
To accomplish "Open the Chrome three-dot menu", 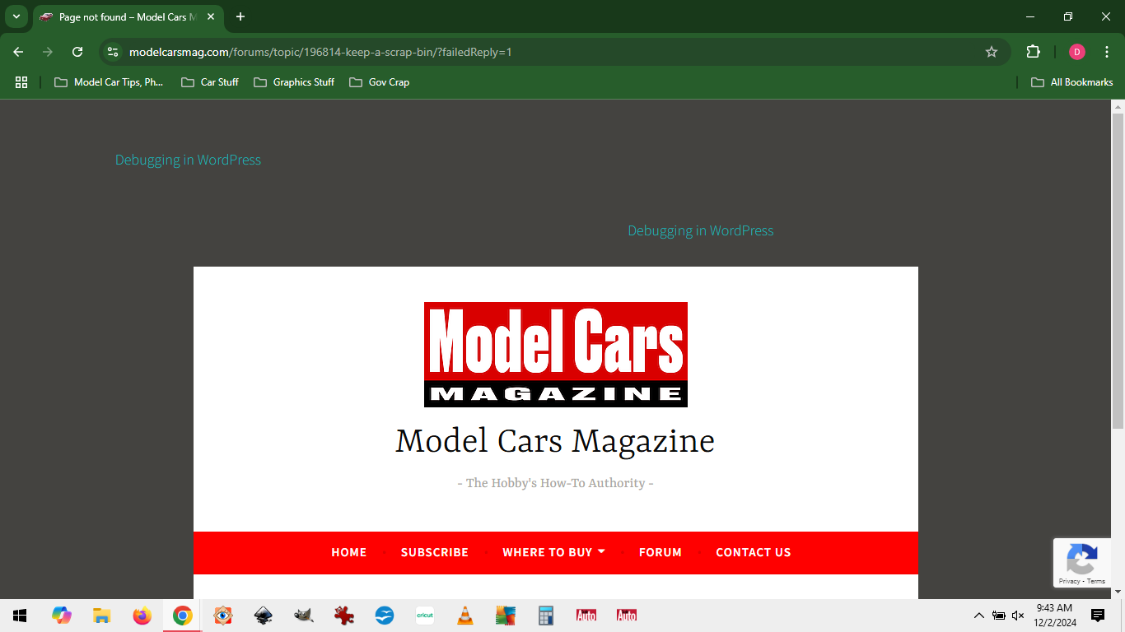I will 1107,52.
